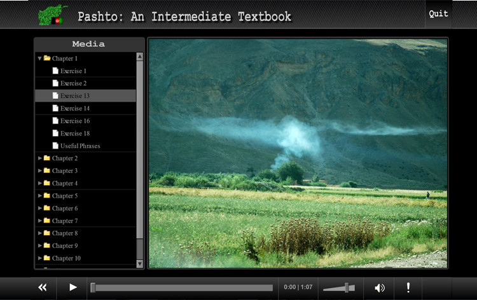This screenshot has height=300, width=477.
Task: Expand the Chapter 2 arrow
Action: [40, 158]
